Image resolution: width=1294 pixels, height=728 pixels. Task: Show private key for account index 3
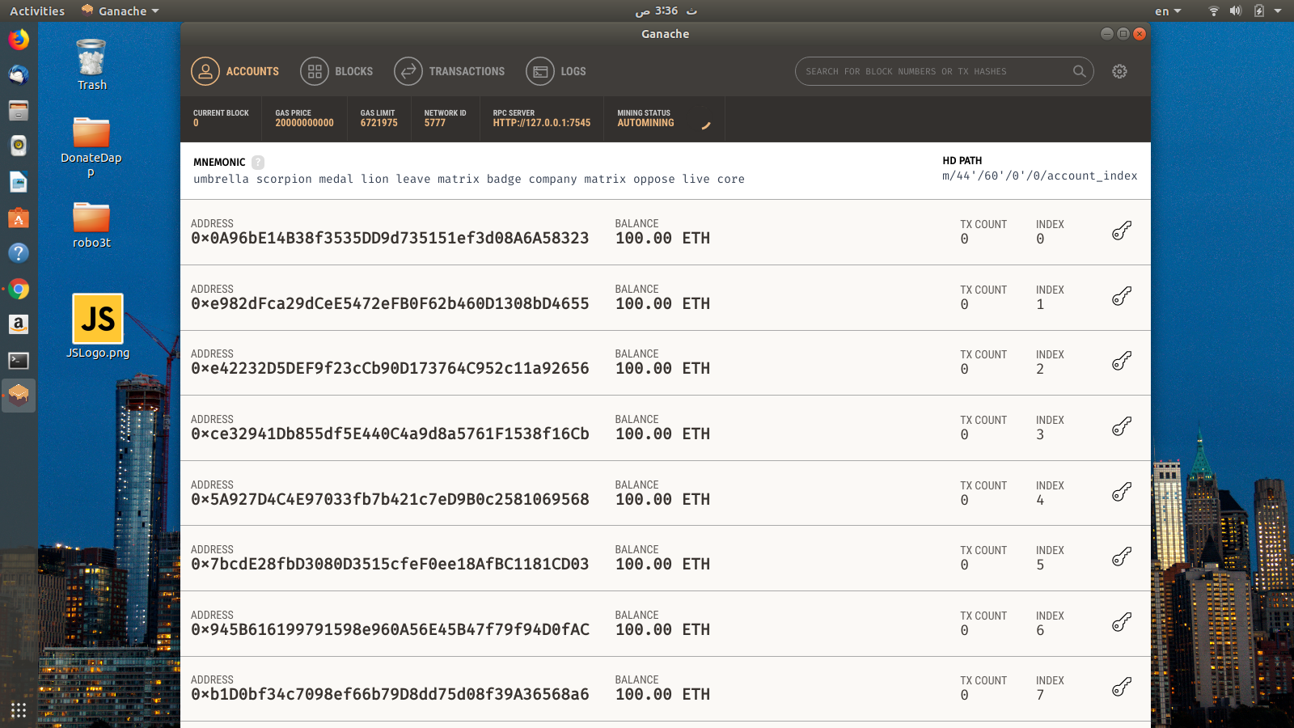(x=1121, y=427)
